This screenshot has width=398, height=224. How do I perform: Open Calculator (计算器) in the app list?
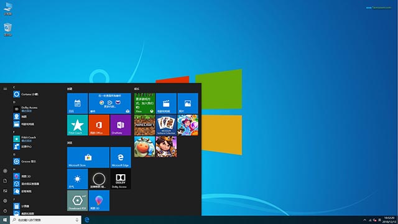38,206
